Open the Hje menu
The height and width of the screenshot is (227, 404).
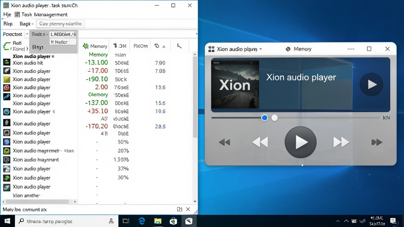[7, 15]
